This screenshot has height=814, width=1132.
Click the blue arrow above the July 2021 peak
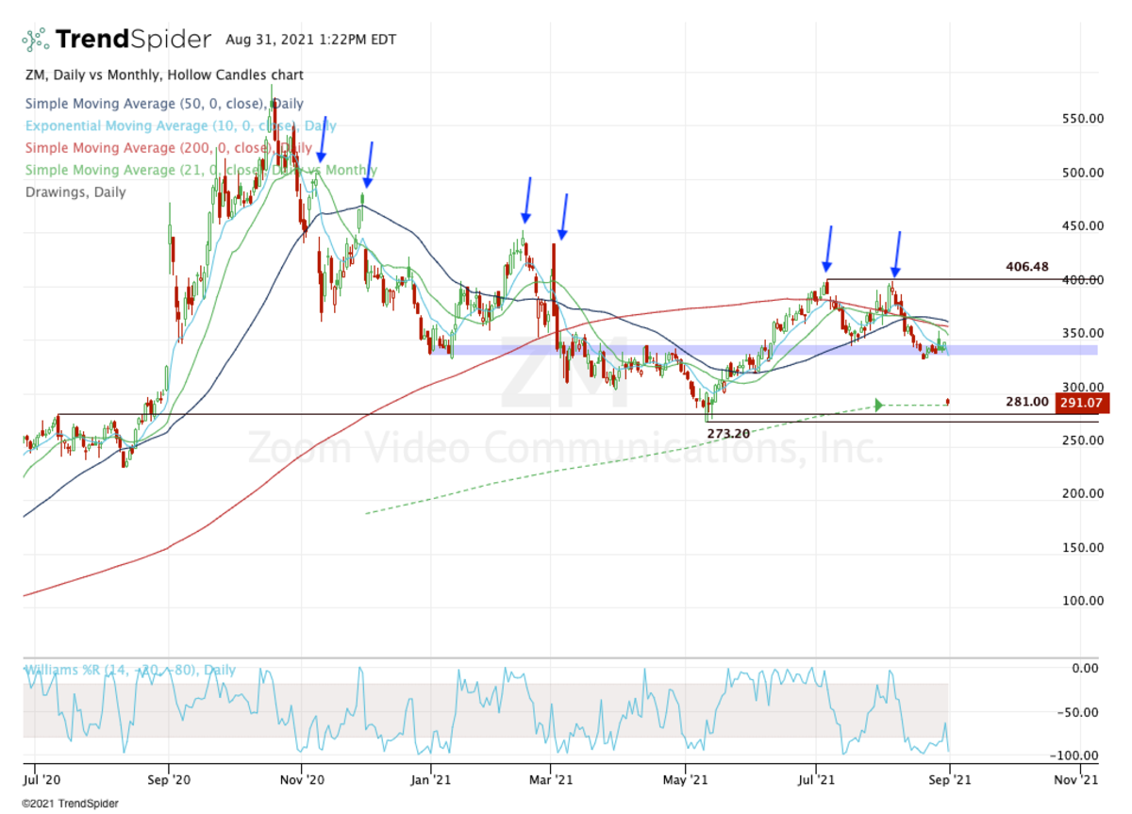pyautogui.click(x=828, y=248)
